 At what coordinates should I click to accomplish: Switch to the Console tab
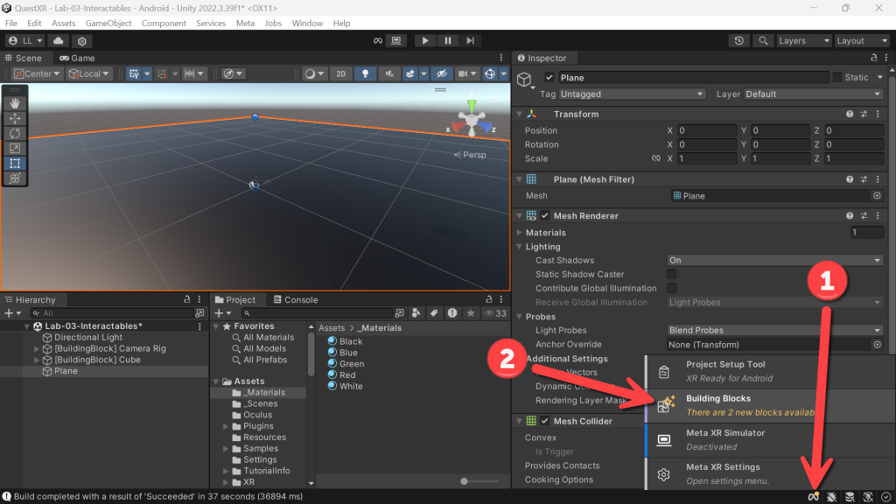tap(296, 300)
